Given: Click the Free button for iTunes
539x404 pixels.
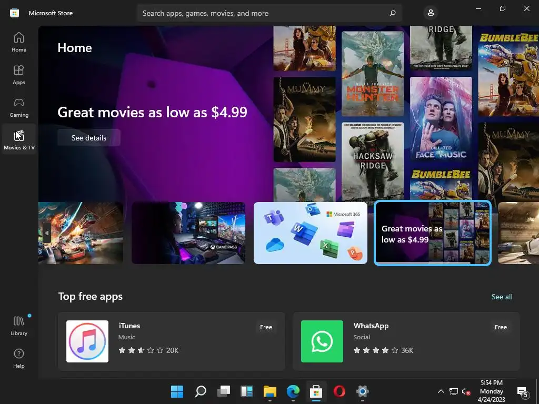Looking at the screenshot, I should tap(266, 327).
